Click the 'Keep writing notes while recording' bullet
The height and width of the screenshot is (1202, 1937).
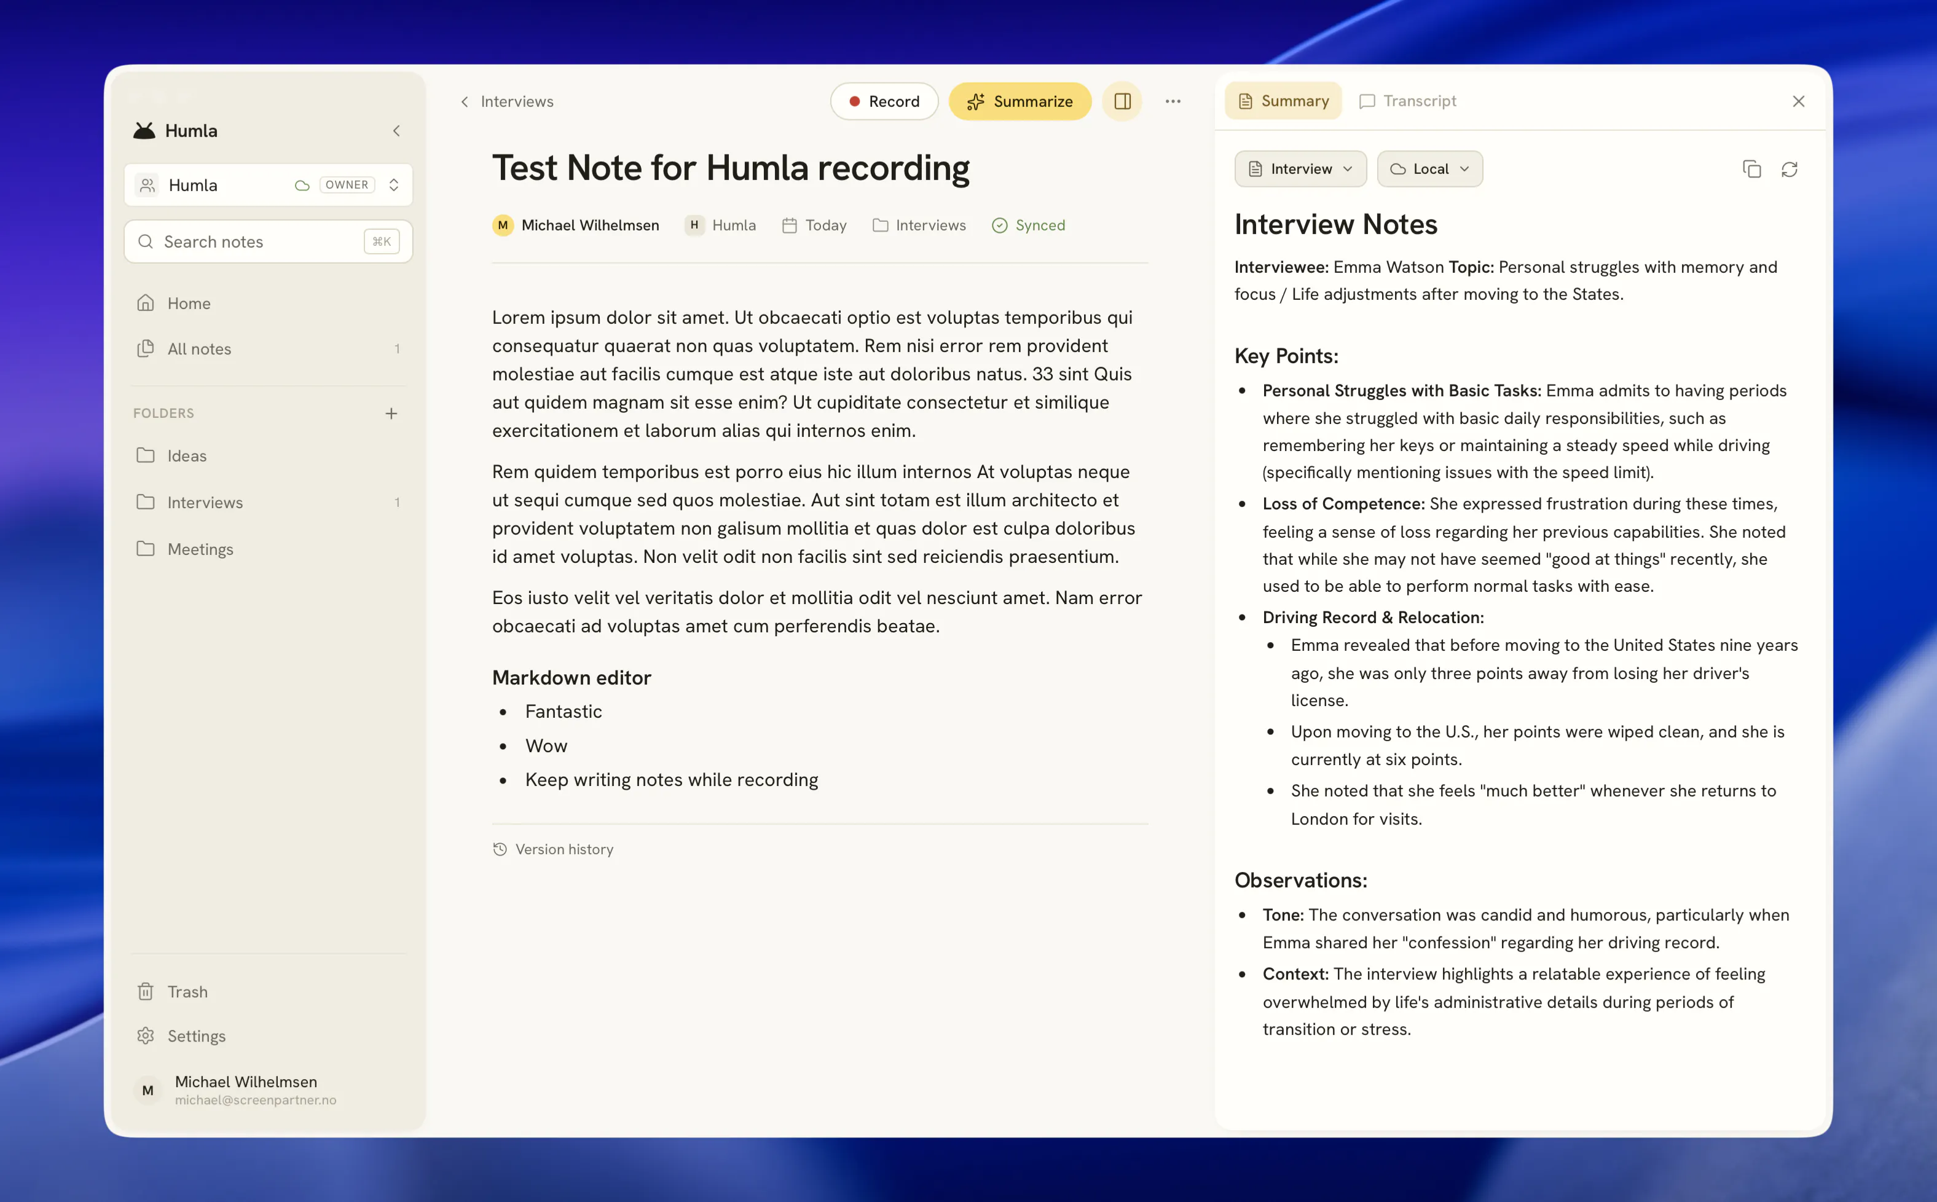(672, 780)
